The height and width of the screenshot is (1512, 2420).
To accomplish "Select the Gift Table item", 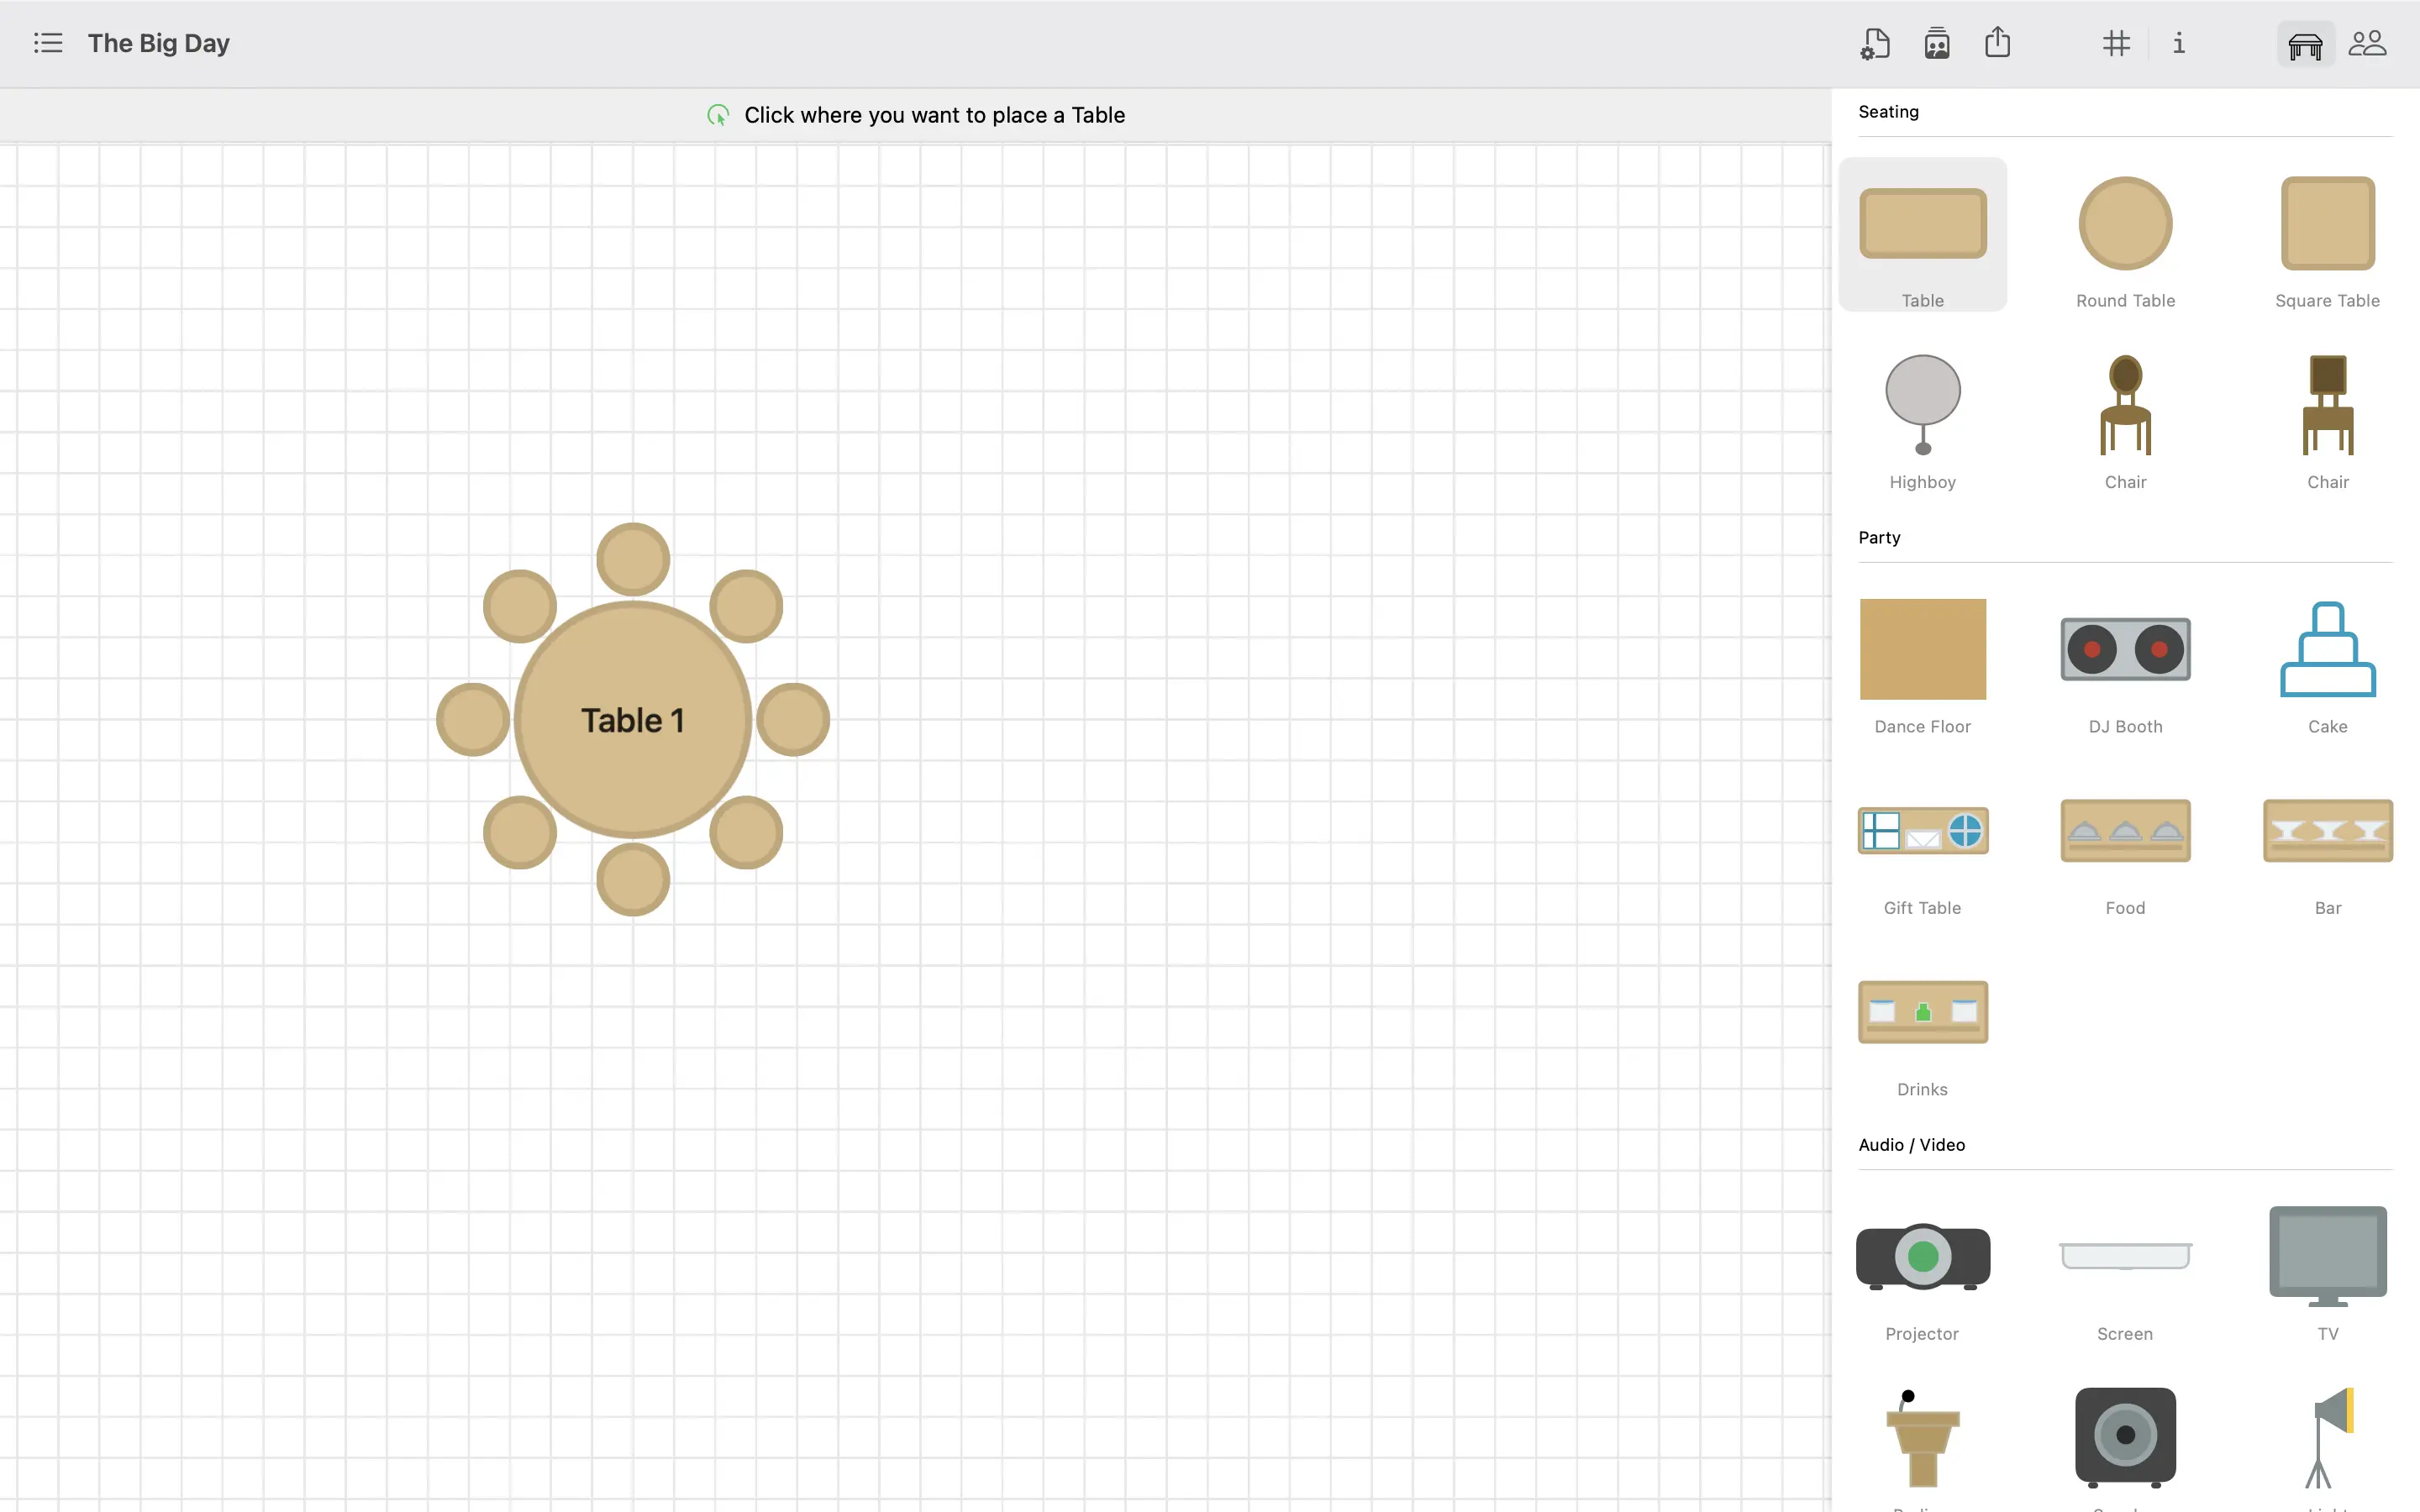I will tap(1922, 832).
